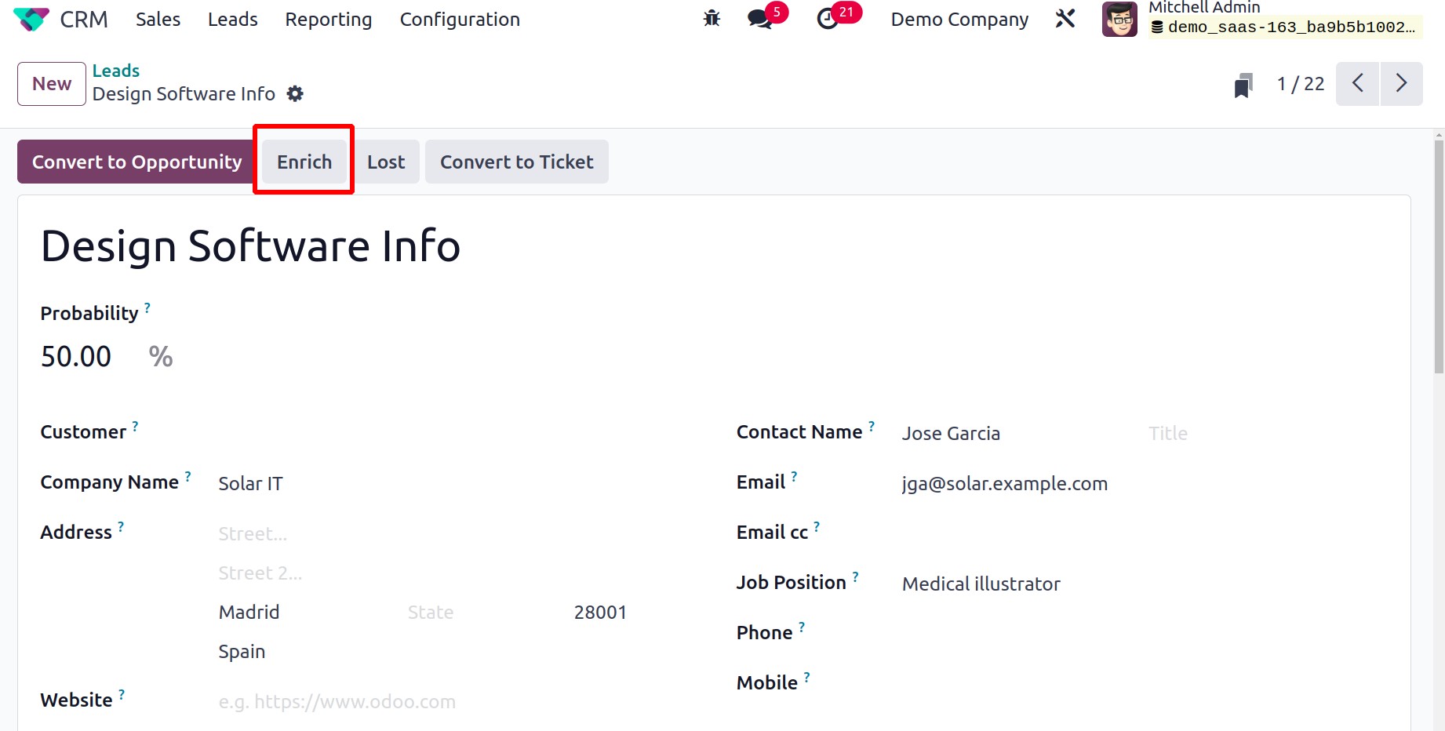Image resolution: width=1445 pixels, height=731 pixels.
Task: Expand the Demo Company switcher
Action: click(x=959, y=20)
